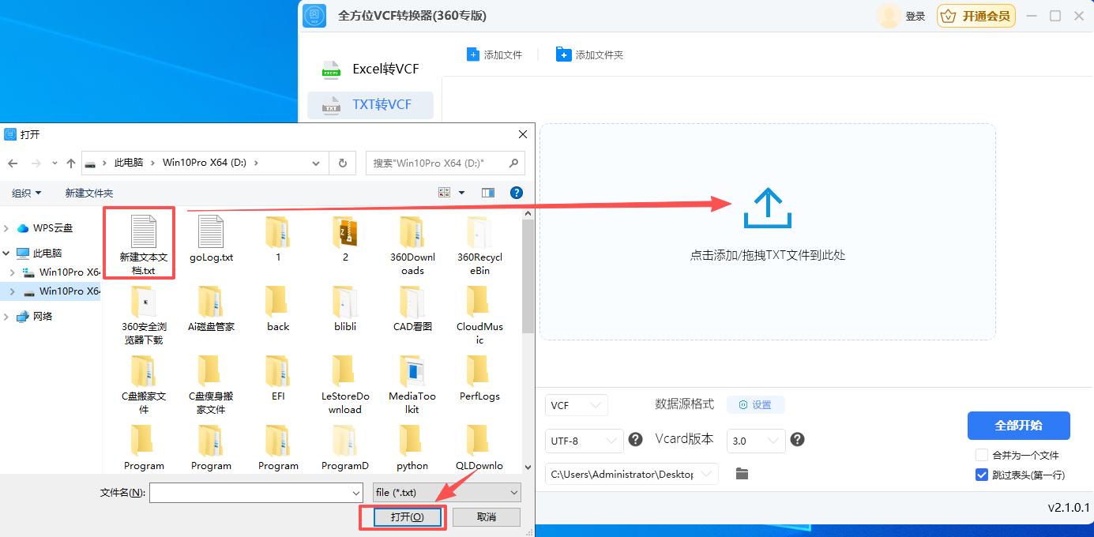Open the file type filter dropdown file (*.txt)
This screenshot has width=1094, height=537.
point(445,492)
